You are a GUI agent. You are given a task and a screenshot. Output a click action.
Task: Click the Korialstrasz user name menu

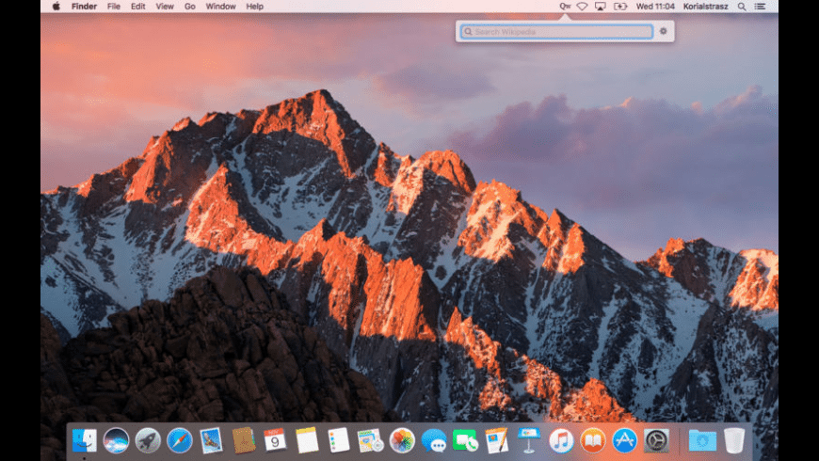pyautogui.click(x=704, y=7)
